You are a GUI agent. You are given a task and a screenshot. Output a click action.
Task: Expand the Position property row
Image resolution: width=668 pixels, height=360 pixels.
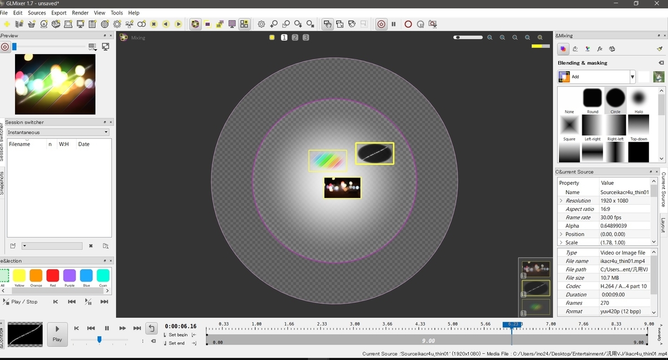(x=561, y=234)
